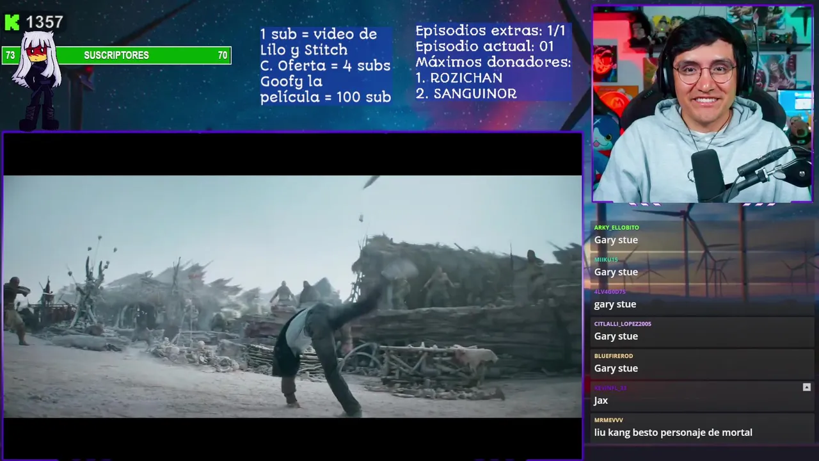Image resolution: width=819 pixels, height=461 pixels.
Task: Click username MRMEVVV in chat
Action: (x=608, y=419)
